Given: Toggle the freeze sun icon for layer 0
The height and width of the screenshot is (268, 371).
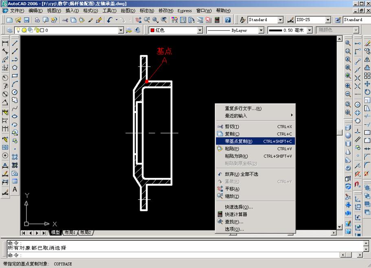Looking at the screenshot, I should pyautogui.click(x=24, y=29).
